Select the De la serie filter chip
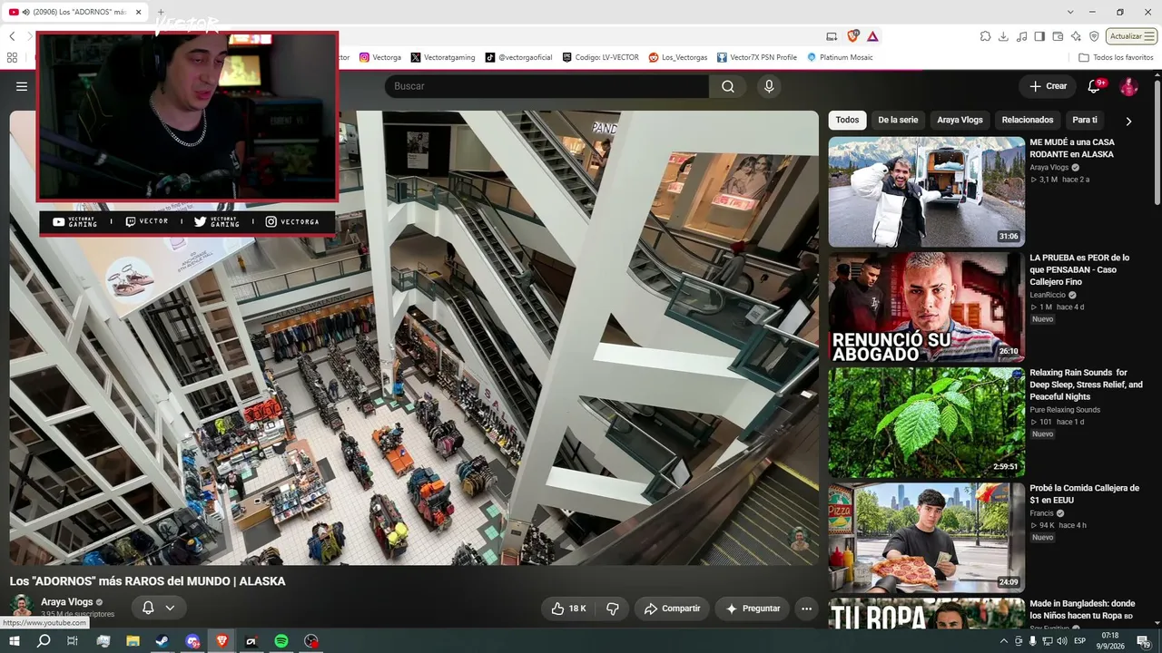 898,120
